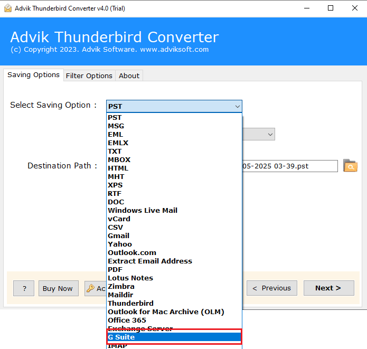Select Yahoo as saving option
Viewport: 367px width, 349px height.
click(174, 244)
